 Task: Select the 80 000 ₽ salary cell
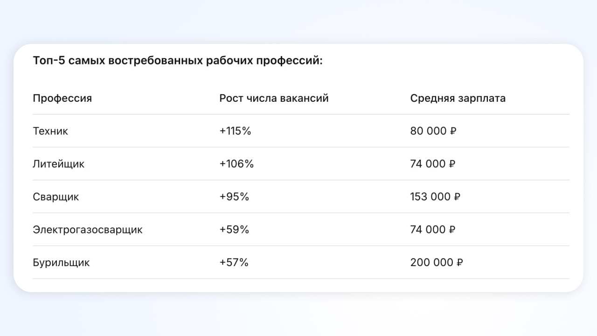433,131
